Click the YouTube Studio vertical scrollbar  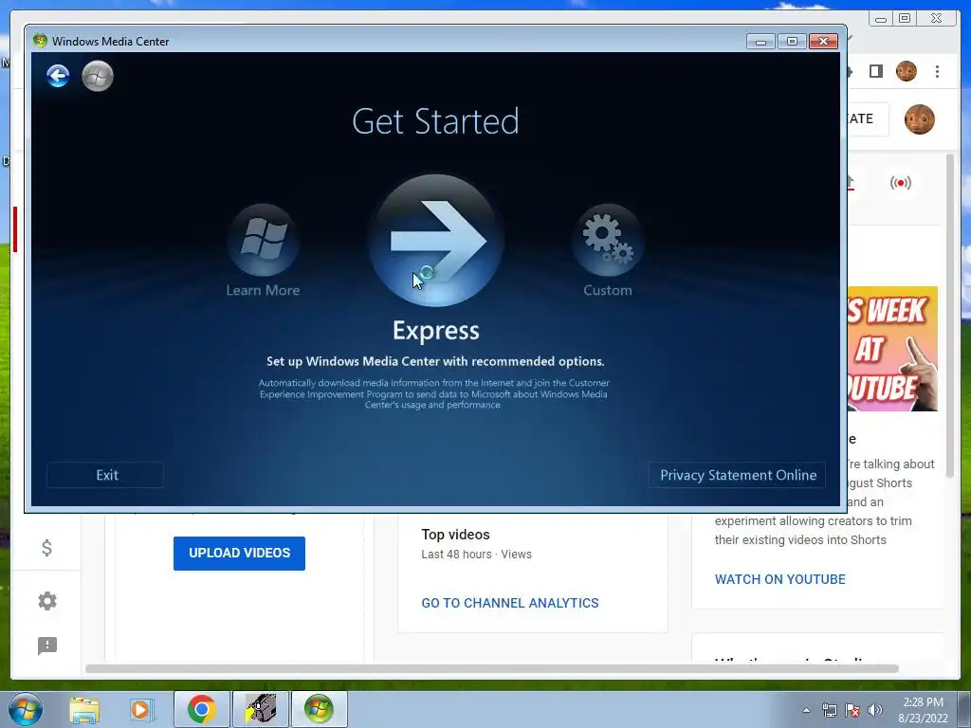950,316
